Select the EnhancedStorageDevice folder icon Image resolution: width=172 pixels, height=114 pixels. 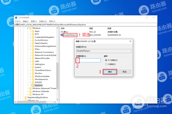point(33,46)
